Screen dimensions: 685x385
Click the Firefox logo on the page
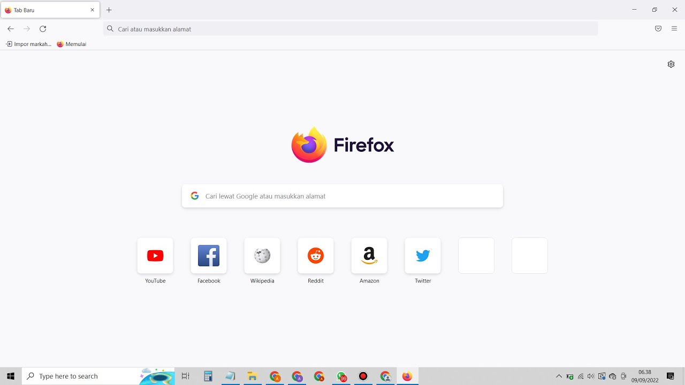tap(342, 145)
